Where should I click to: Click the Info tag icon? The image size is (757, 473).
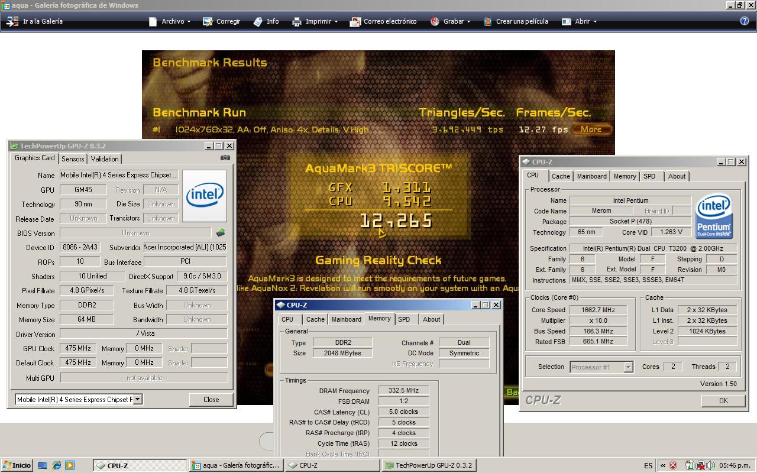click(258, 21)
